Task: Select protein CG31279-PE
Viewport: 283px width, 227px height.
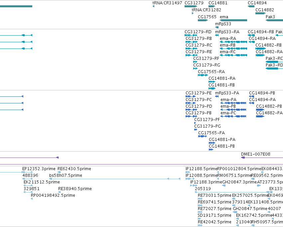Action: [199, 93]
